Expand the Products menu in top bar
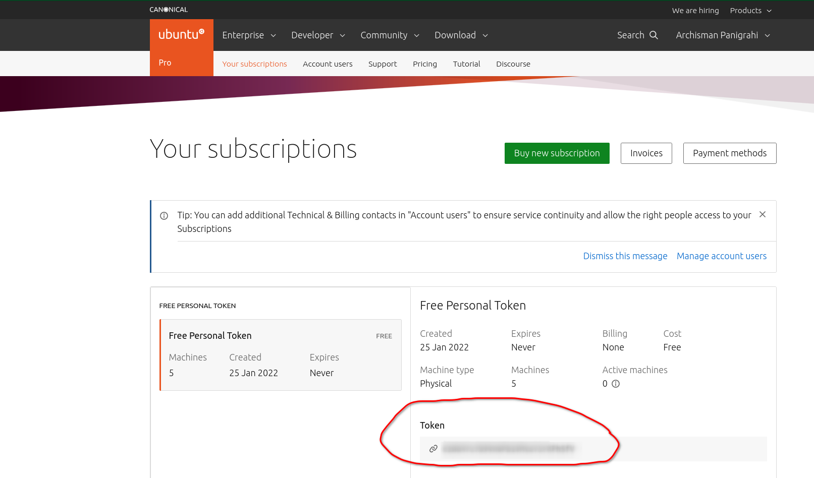The image size is (814, 478). [x=750, y=11]
